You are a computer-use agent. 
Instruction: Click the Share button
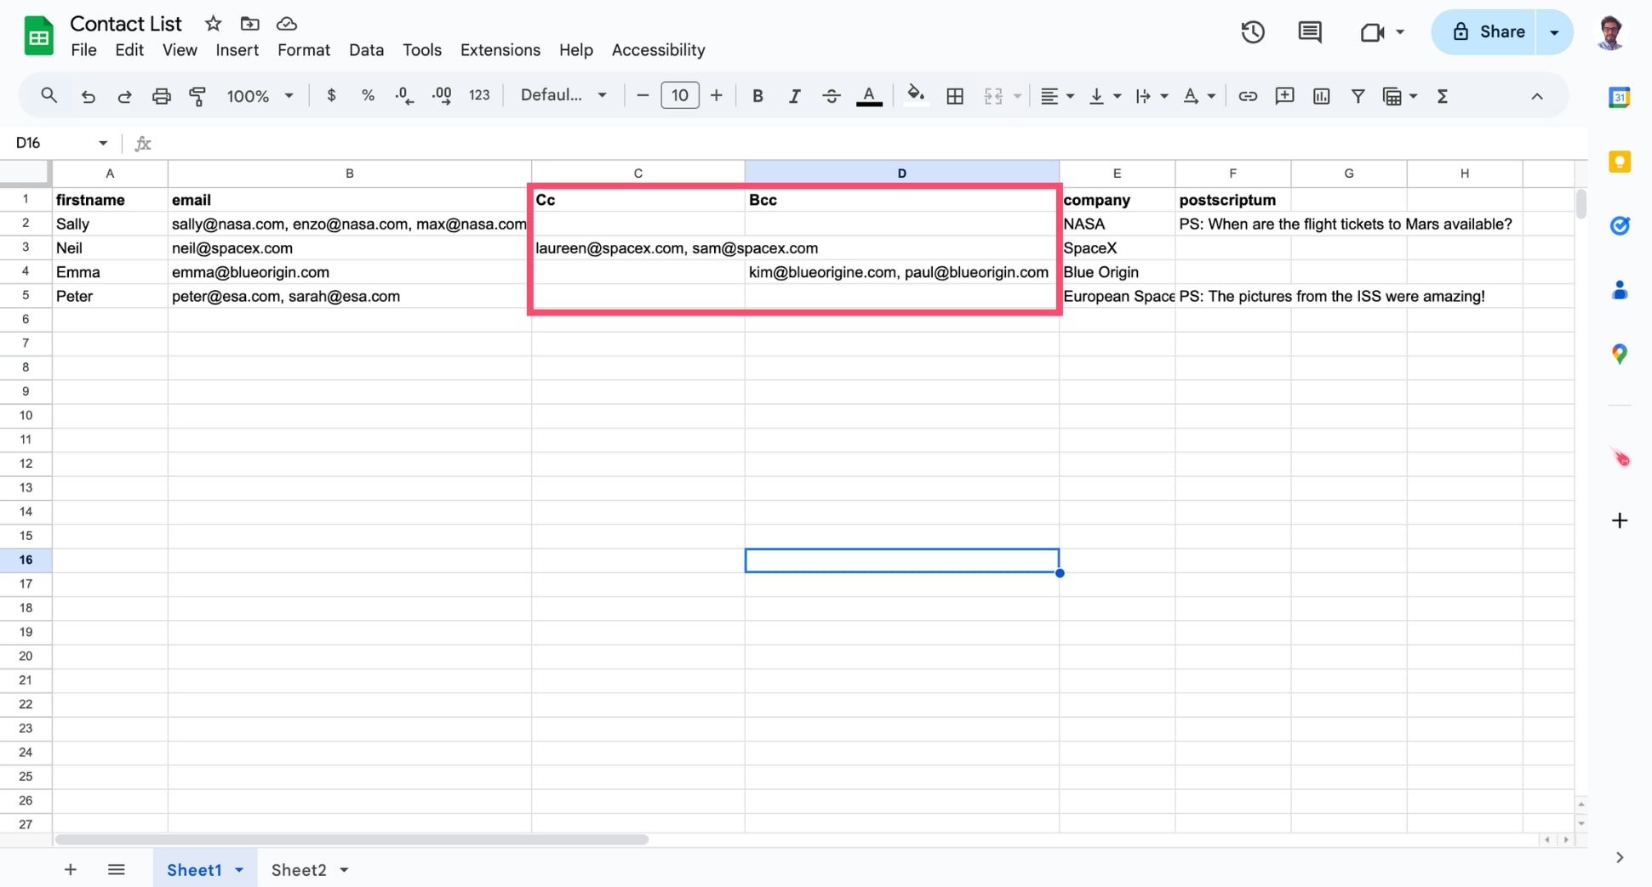tap(1484, 32)
